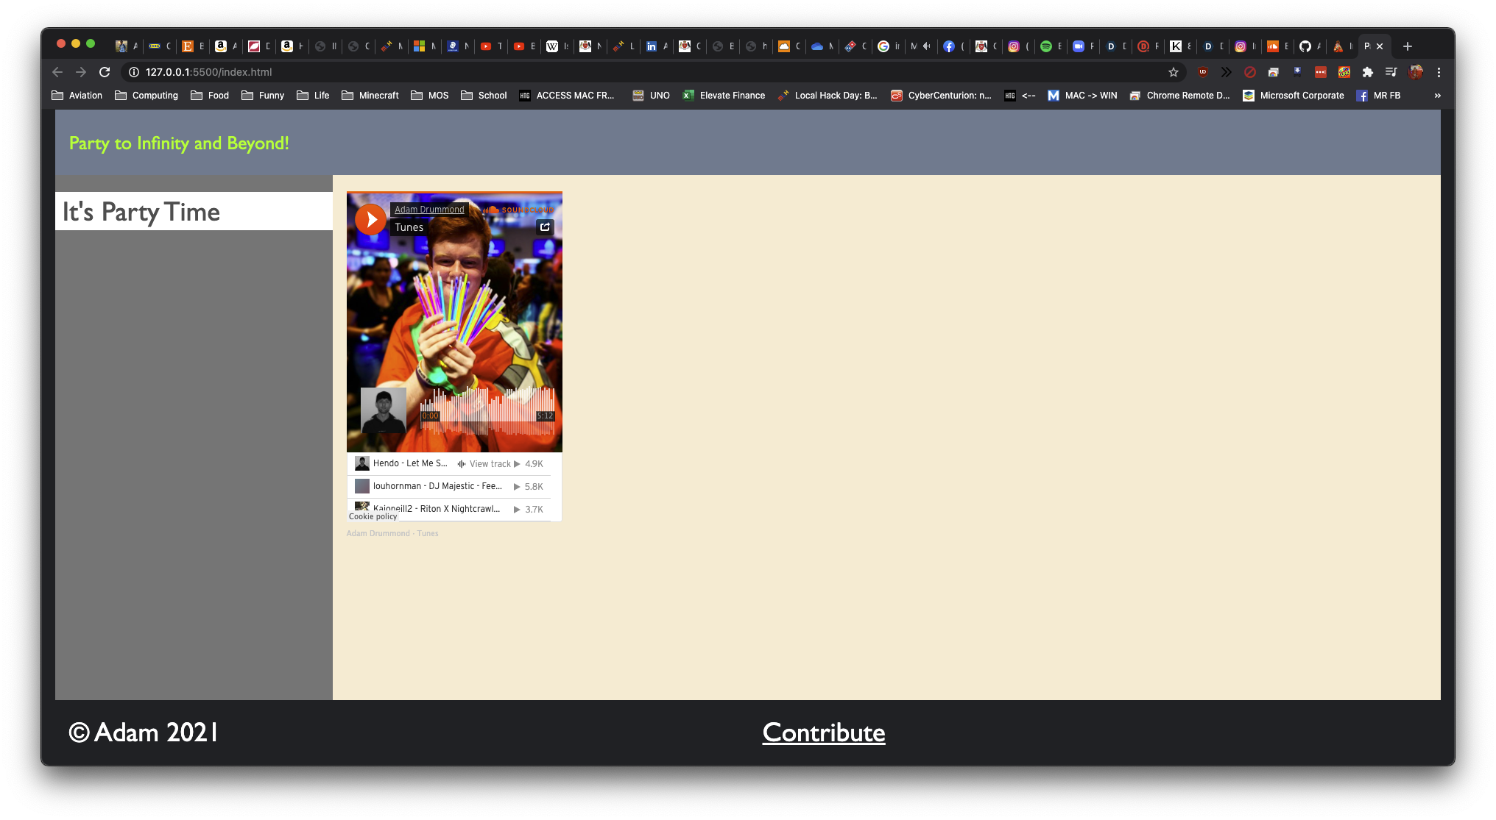Viewport: 1496px width, 820px height.
Task: Open the Computing bookmarks folder
Action: point(147,96)
